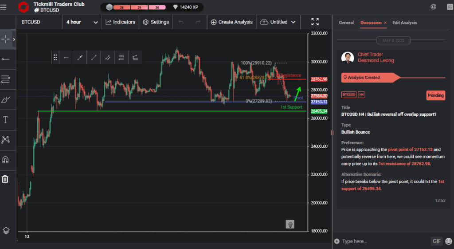This screenshot has height=249, width=454.
Task: Click the undo arrow
Action: 181,22
